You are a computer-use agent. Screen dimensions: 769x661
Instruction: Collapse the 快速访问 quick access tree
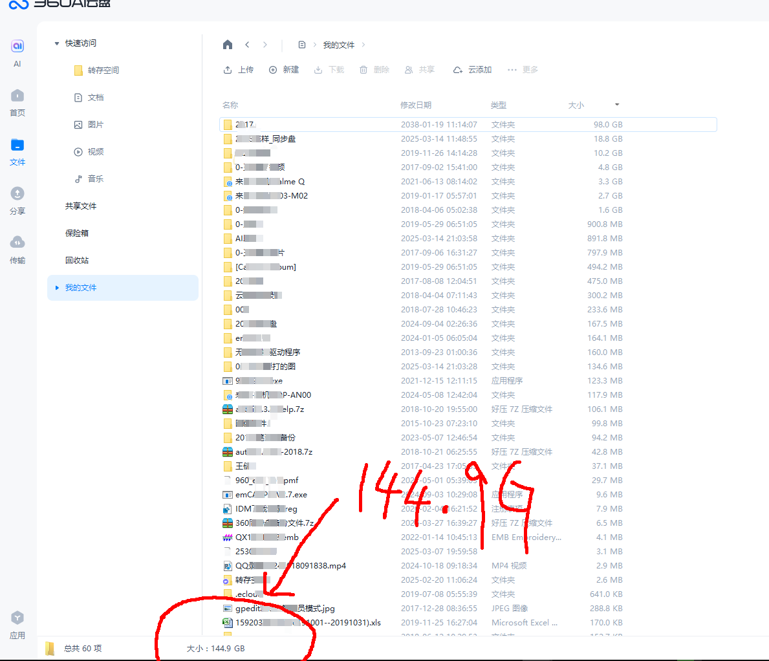point(57,43)
